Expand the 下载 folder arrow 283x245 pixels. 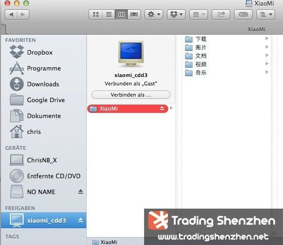click(267, 38)
